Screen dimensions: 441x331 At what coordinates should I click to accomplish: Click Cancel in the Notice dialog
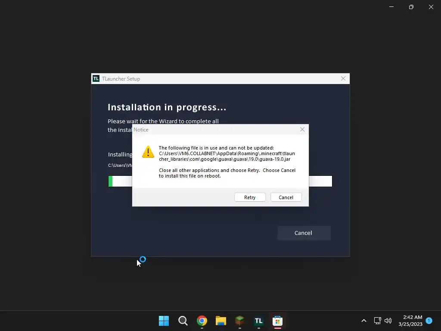pyautogui.click(x=286, y=197)
